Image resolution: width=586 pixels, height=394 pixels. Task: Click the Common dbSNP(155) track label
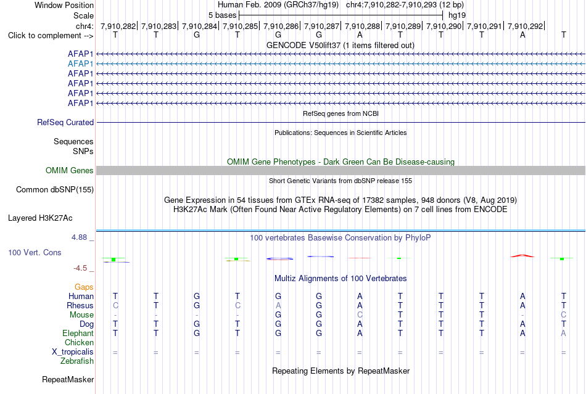[54, 190]
